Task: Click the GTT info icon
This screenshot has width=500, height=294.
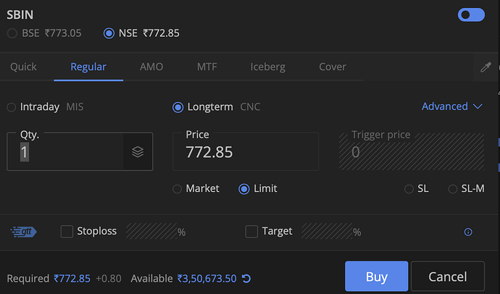Action: tap(468, 232)
